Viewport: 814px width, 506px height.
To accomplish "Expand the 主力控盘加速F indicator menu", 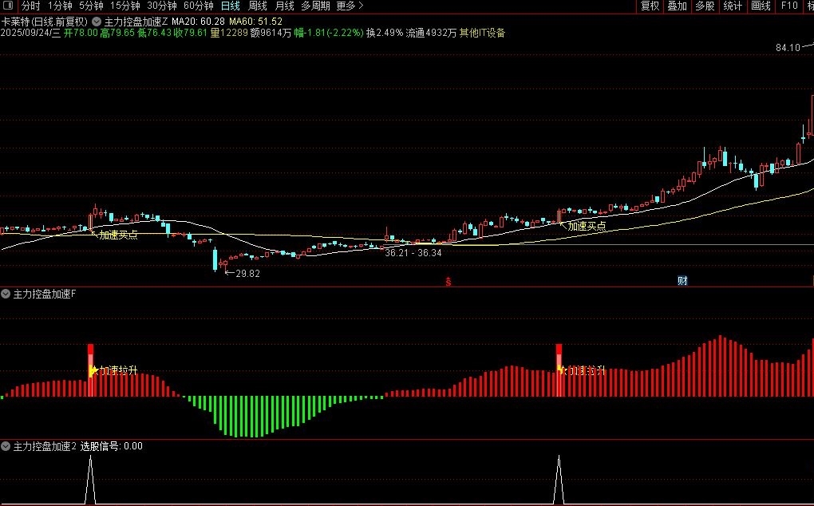I will click(6, 295).
